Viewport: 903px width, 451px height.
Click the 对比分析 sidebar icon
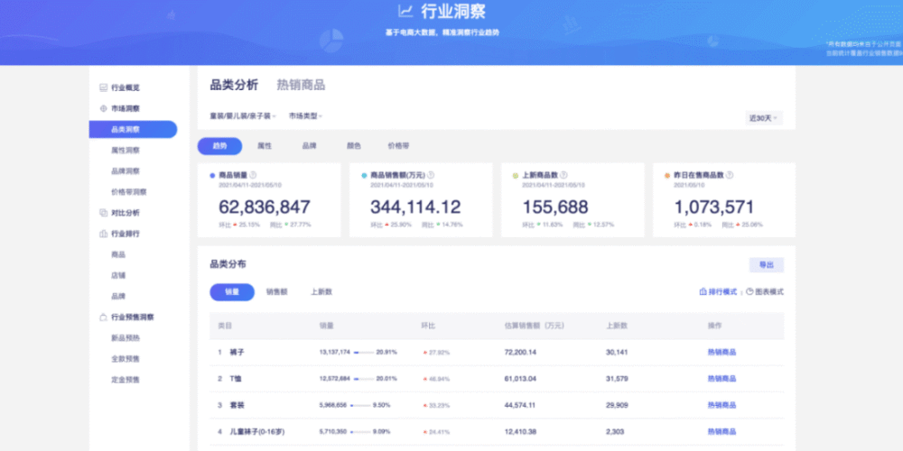coord(104,213)
